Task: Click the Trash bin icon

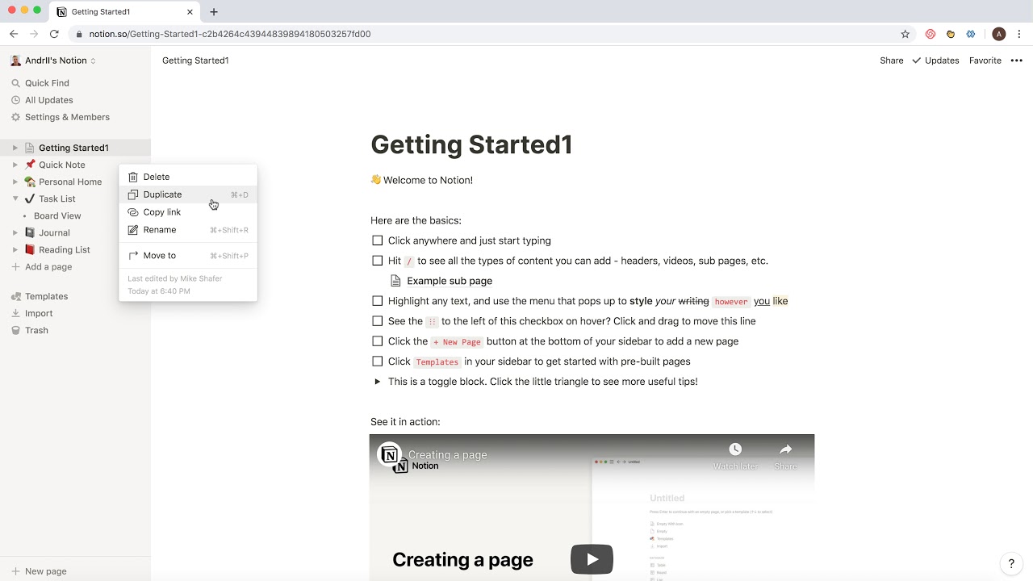Action: coord(15,330)
